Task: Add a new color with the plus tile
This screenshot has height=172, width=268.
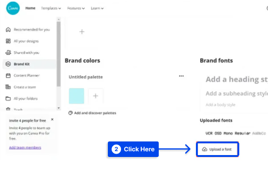Action: [x=96, y=96]
